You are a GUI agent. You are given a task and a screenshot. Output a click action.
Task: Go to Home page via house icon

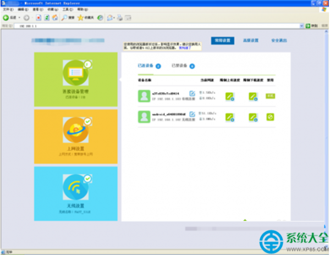(55, 18)
